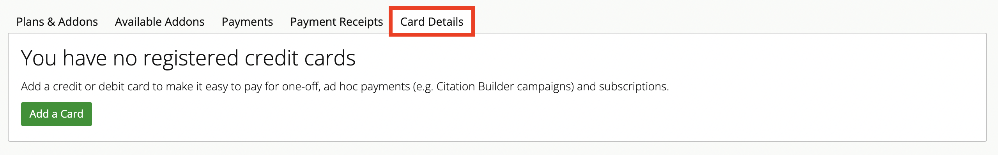Click the description text about adding a credit card
998x155 pixels.
[x=345, y=86]
